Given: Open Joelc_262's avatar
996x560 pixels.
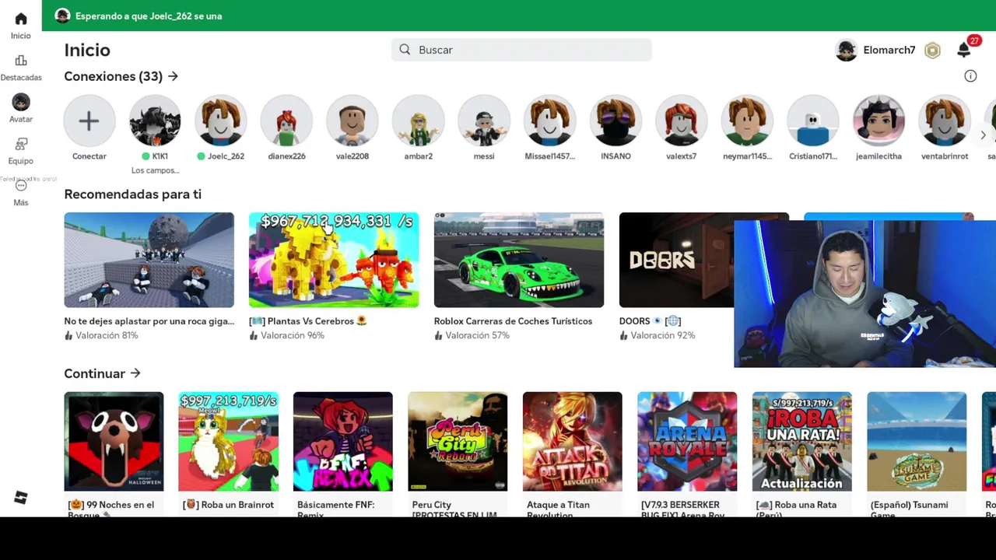Looking at the screenshot, I should click(x=221, y=121).
